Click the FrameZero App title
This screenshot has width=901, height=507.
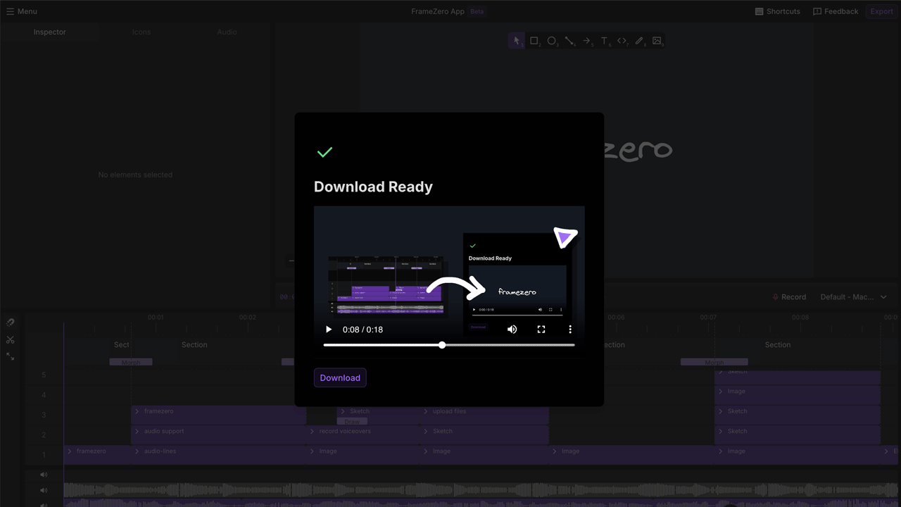point(438,11)
